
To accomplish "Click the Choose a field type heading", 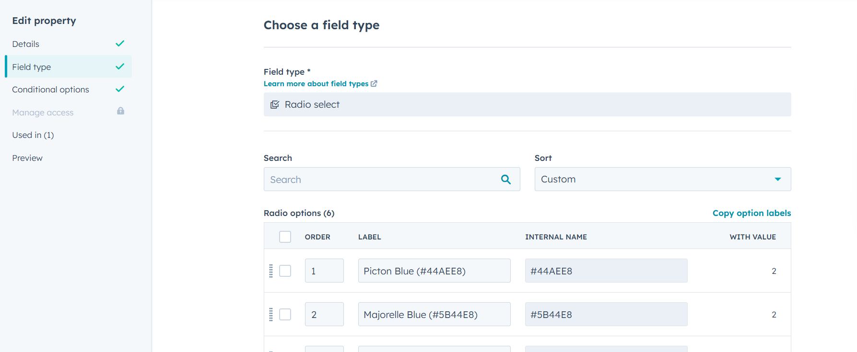I will [x=321, y=25].
